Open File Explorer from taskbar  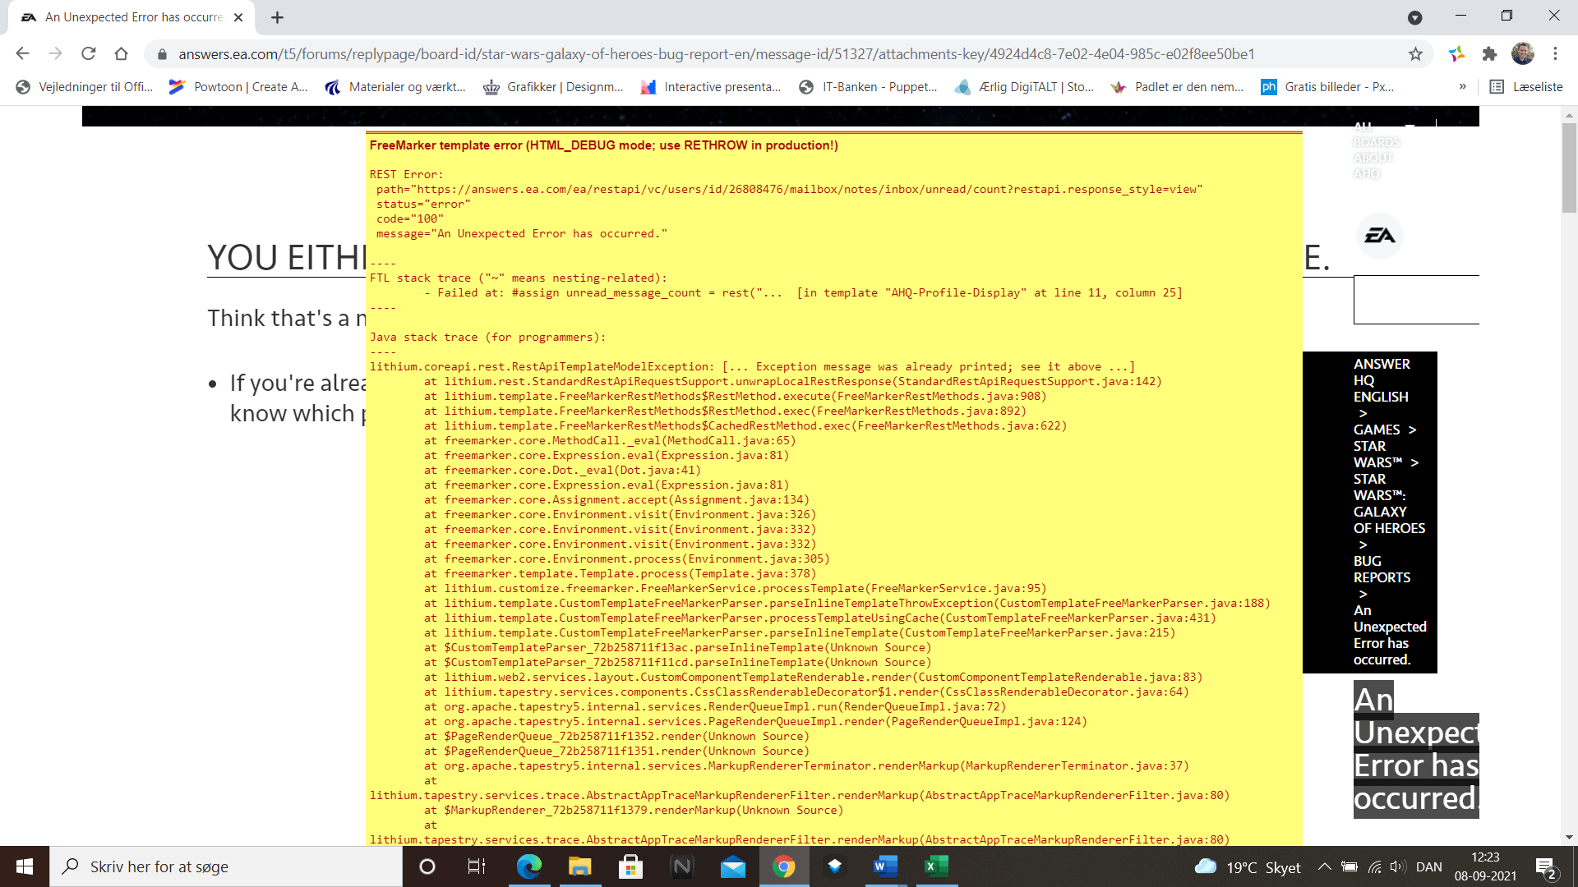579,866
